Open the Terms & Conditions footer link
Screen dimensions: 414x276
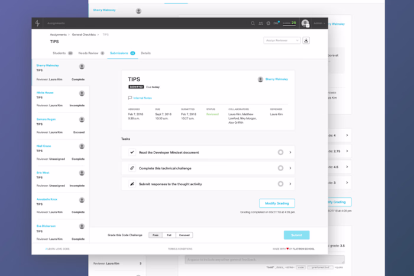pyautogui.click(x=180, y=249)
